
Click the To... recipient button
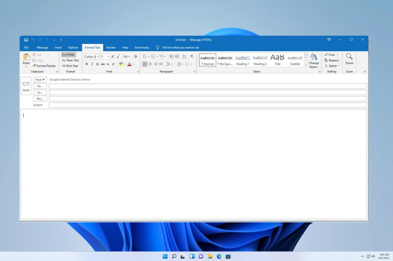pyautogui.click(x=39, y=86)
